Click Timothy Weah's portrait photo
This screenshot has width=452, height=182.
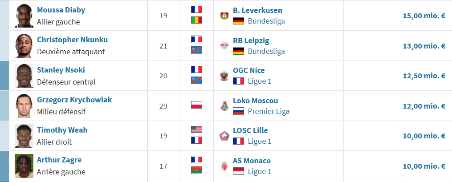tap(24, 136)
